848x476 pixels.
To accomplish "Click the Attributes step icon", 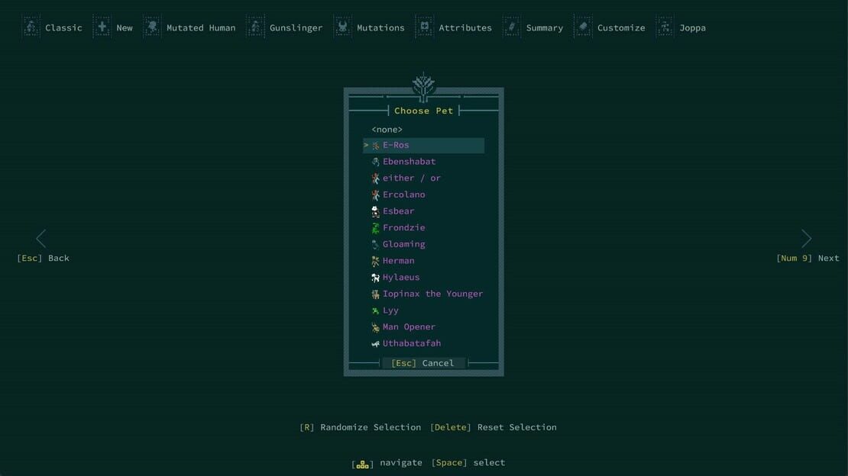I will pos(425,27).
